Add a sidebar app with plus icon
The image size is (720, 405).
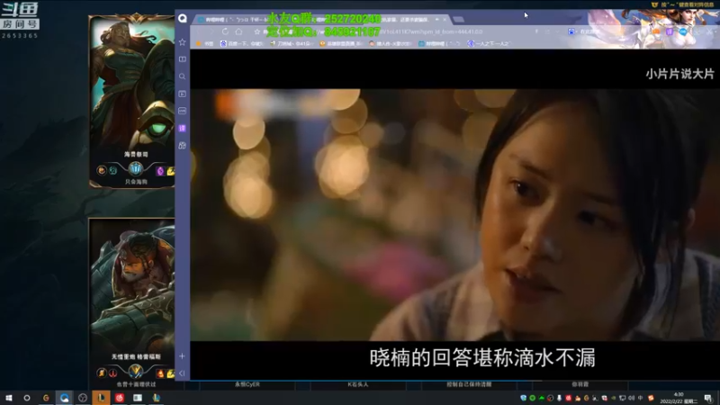point(183,355)
